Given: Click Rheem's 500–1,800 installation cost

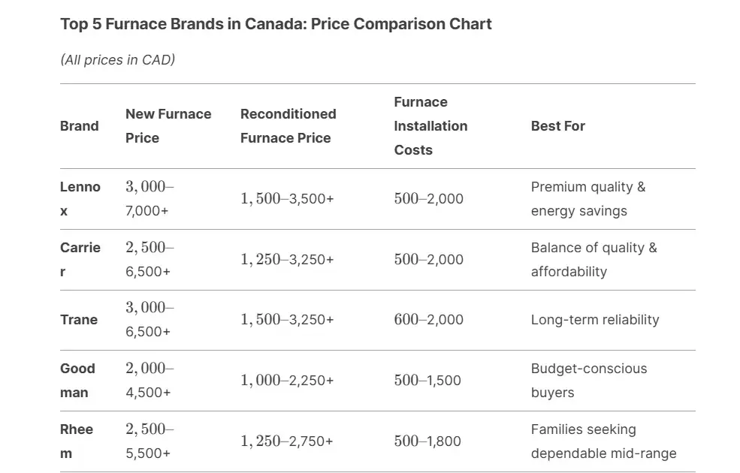Looking at the screenshot, I should coord(427,441).
